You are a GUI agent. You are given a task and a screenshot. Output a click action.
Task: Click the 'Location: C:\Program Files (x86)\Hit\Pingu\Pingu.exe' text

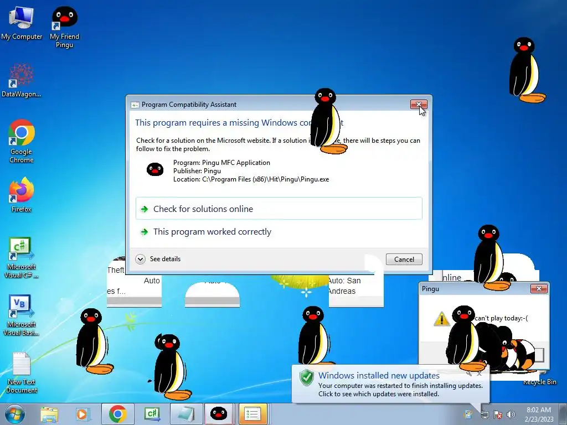251,179
